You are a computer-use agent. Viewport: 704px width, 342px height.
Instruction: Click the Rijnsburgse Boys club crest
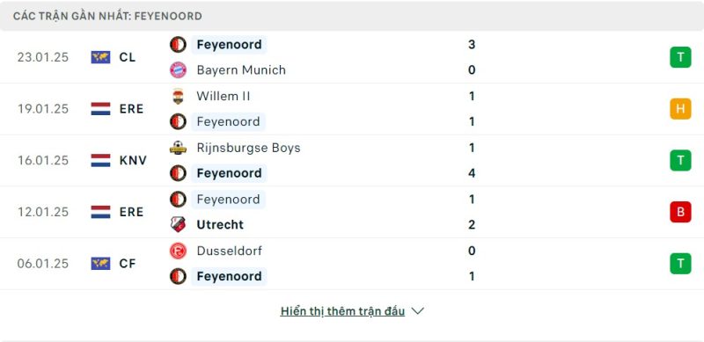point(179,148)
